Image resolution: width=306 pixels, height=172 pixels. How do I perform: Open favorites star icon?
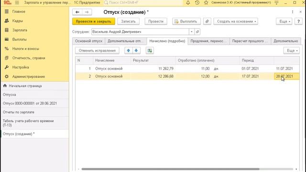click(206, 2)
